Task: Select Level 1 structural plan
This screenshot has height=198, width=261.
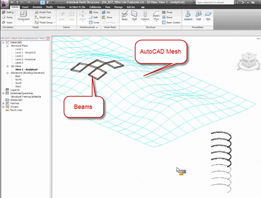Action: 19,49
